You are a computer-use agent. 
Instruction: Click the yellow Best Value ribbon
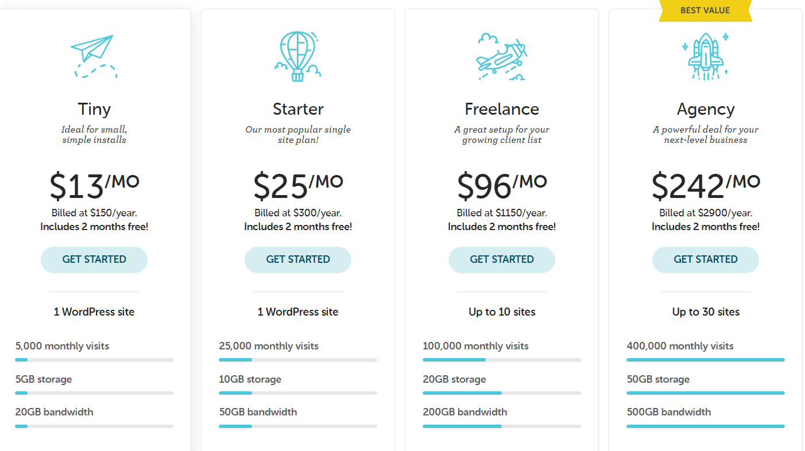(x=705, y=10)
